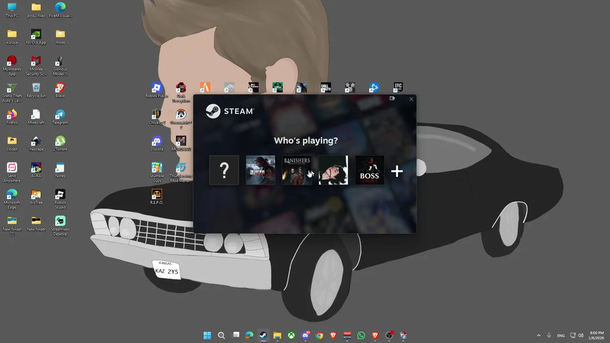Launch Glorious Model desktop shortcut
610x343 pixels.
tap(60, 66)
